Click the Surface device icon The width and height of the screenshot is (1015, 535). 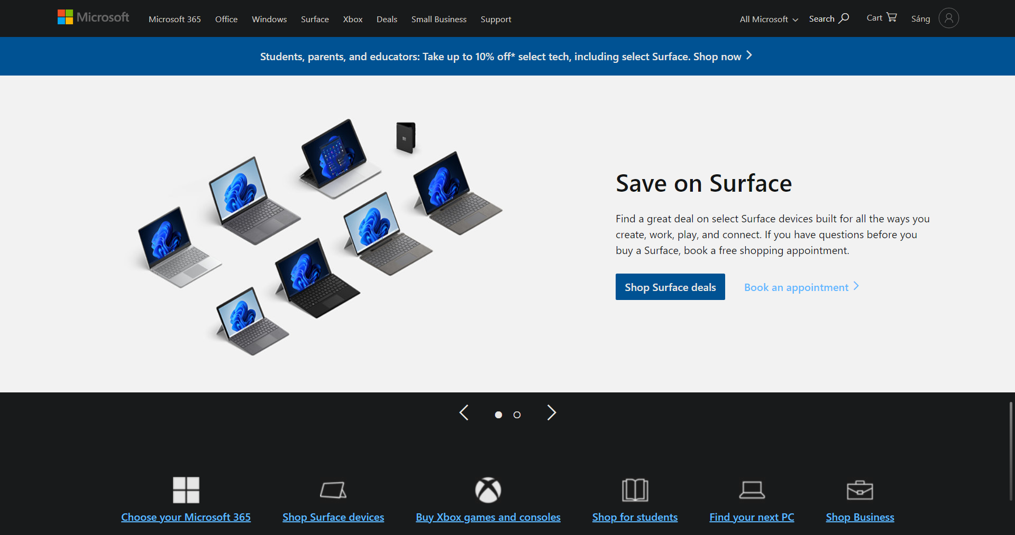coord(333,490)
